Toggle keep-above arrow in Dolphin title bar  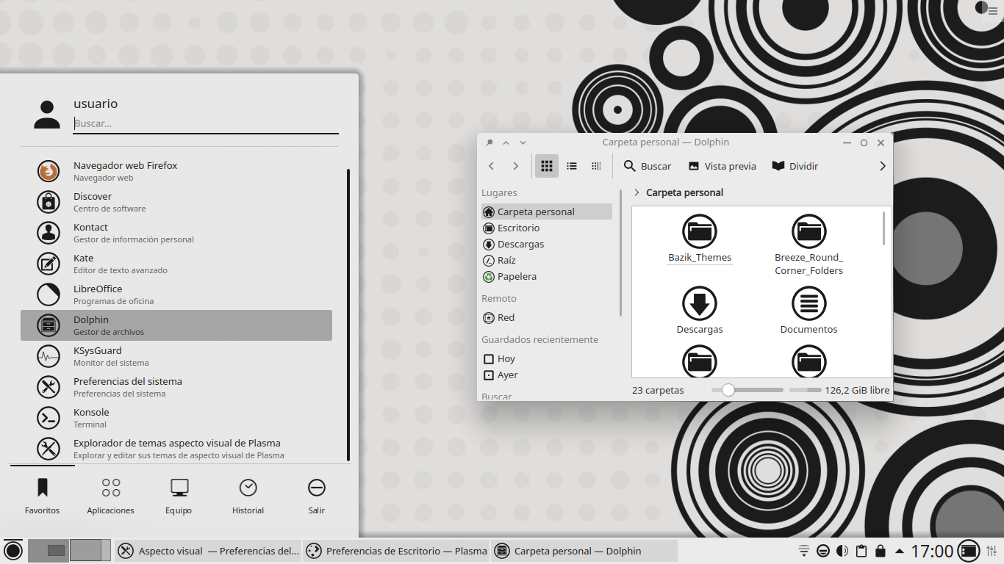506,142
